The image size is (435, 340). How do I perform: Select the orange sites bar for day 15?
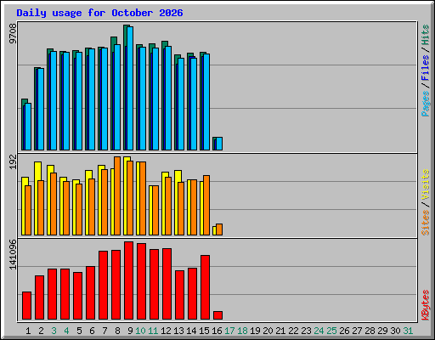coord(206,205)
